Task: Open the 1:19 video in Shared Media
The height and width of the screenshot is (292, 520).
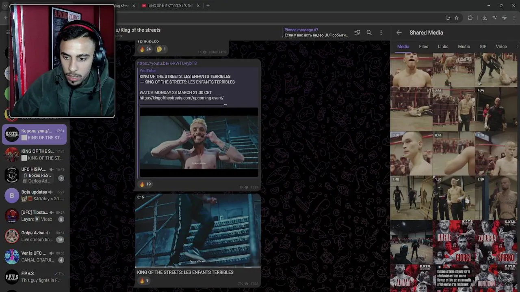Action: 496,153
